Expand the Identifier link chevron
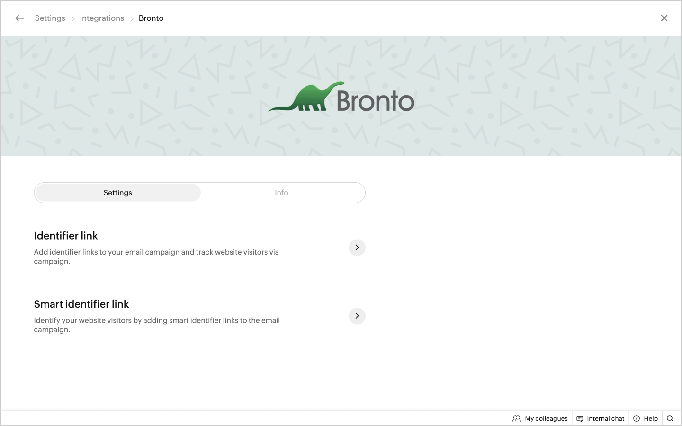 point(357,248)
